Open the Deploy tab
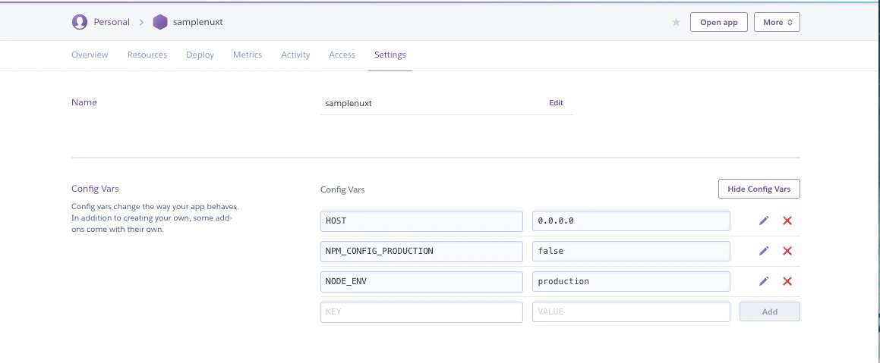This screenshot has height=363, width=880. point(200,55)
